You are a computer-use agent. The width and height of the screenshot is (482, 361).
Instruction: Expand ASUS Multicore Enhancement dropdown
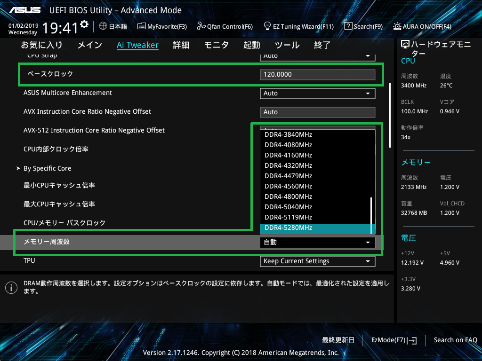(x=317, y=93)
